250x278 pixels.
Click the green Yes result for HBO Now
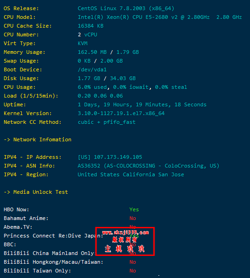pos(134,209)
